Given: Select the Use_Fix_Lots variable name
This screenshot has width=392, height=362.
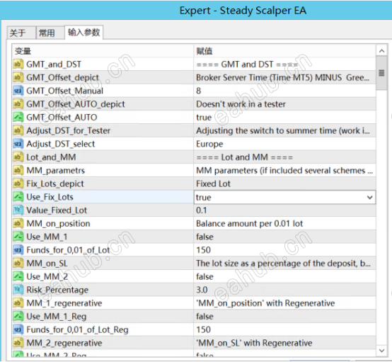Looking at the screenshot, I should [50, 197].
